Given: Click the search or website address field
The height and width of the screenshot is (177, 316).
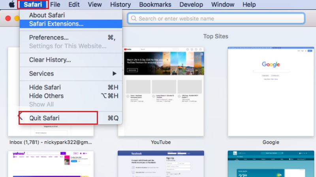Looking at the screenshot, I should pos(216,18).
